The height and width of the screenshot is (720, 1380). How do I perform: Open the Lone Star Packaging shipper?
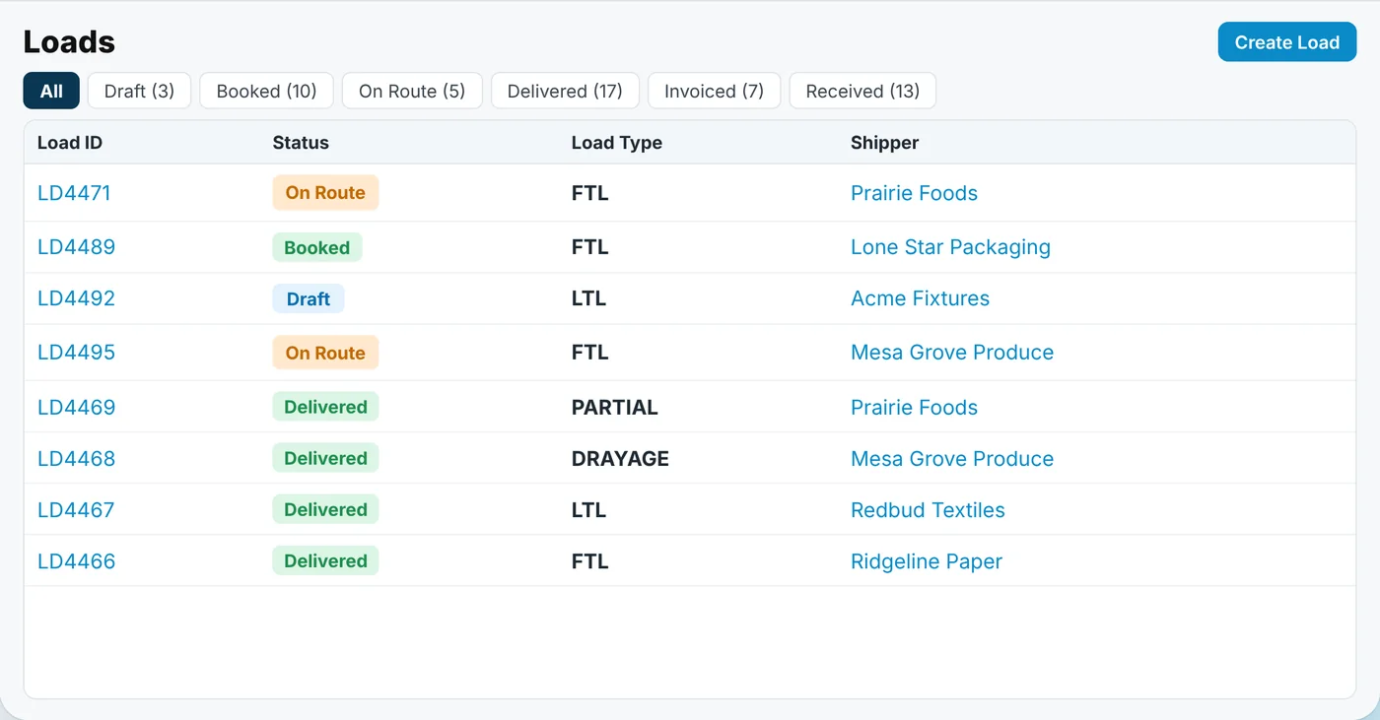(950, 247)
